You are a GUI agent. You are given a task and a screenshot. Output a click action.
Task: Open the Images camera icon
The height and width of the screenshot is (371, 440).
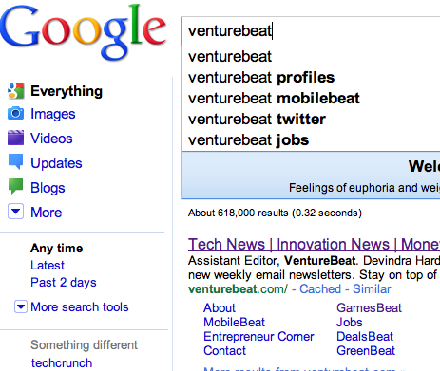pos(15,114)
